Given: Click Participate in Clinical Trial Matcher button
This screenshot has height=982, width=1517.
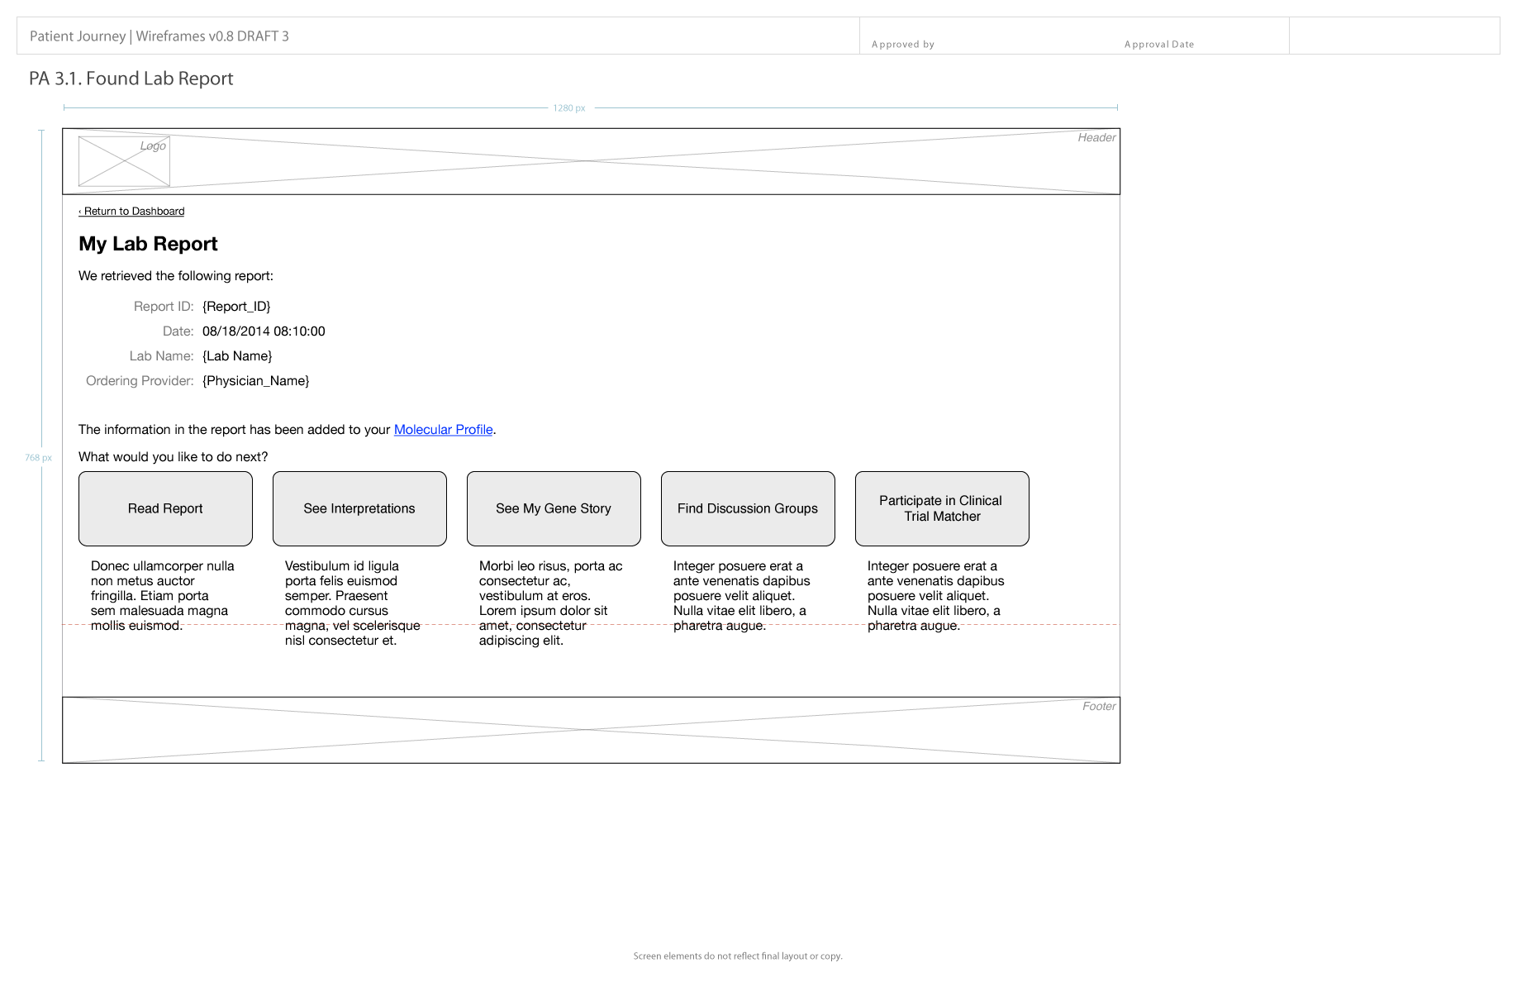Looking at the screenshot, I should 942,508.
